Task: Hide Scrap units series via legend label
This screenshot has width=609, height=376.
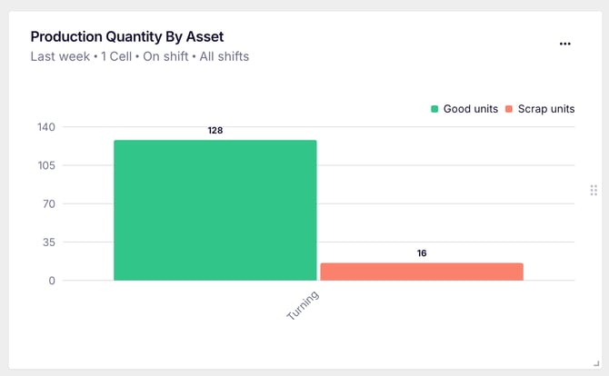Action: [546, 109]
